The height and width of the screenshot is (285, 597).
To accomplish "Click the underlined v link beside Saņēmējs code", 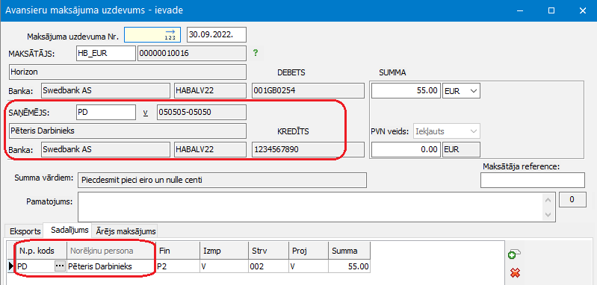I will click(145, 113).
